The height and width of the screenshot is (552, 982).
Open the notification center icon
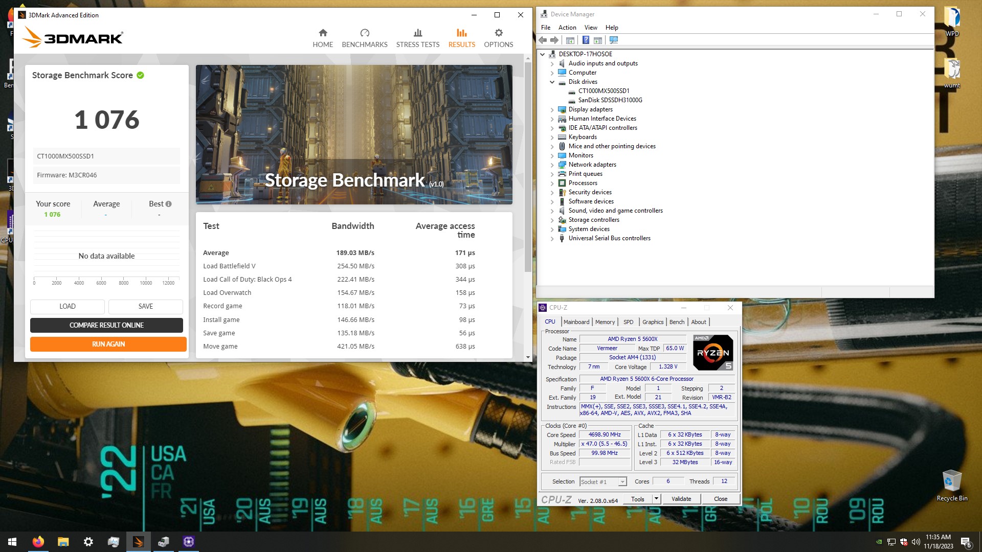[966, 542]
